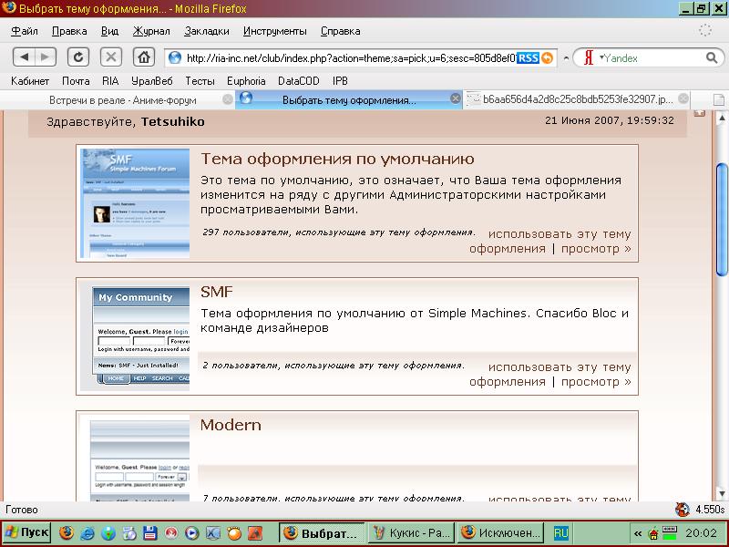The height and width of the screenshot is (547, 729).
Task: Open the DataCOD bookmark
Action: (299, 81)
